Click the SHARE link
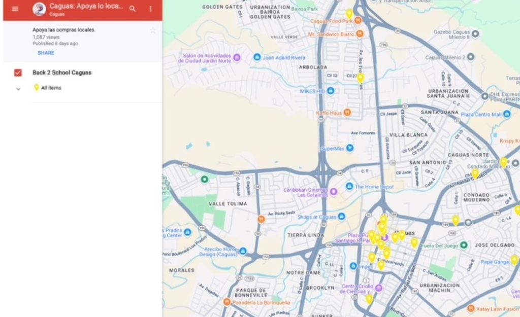This screenshot has width=520, height=317. pyautogui.click(x=46, y=53)
